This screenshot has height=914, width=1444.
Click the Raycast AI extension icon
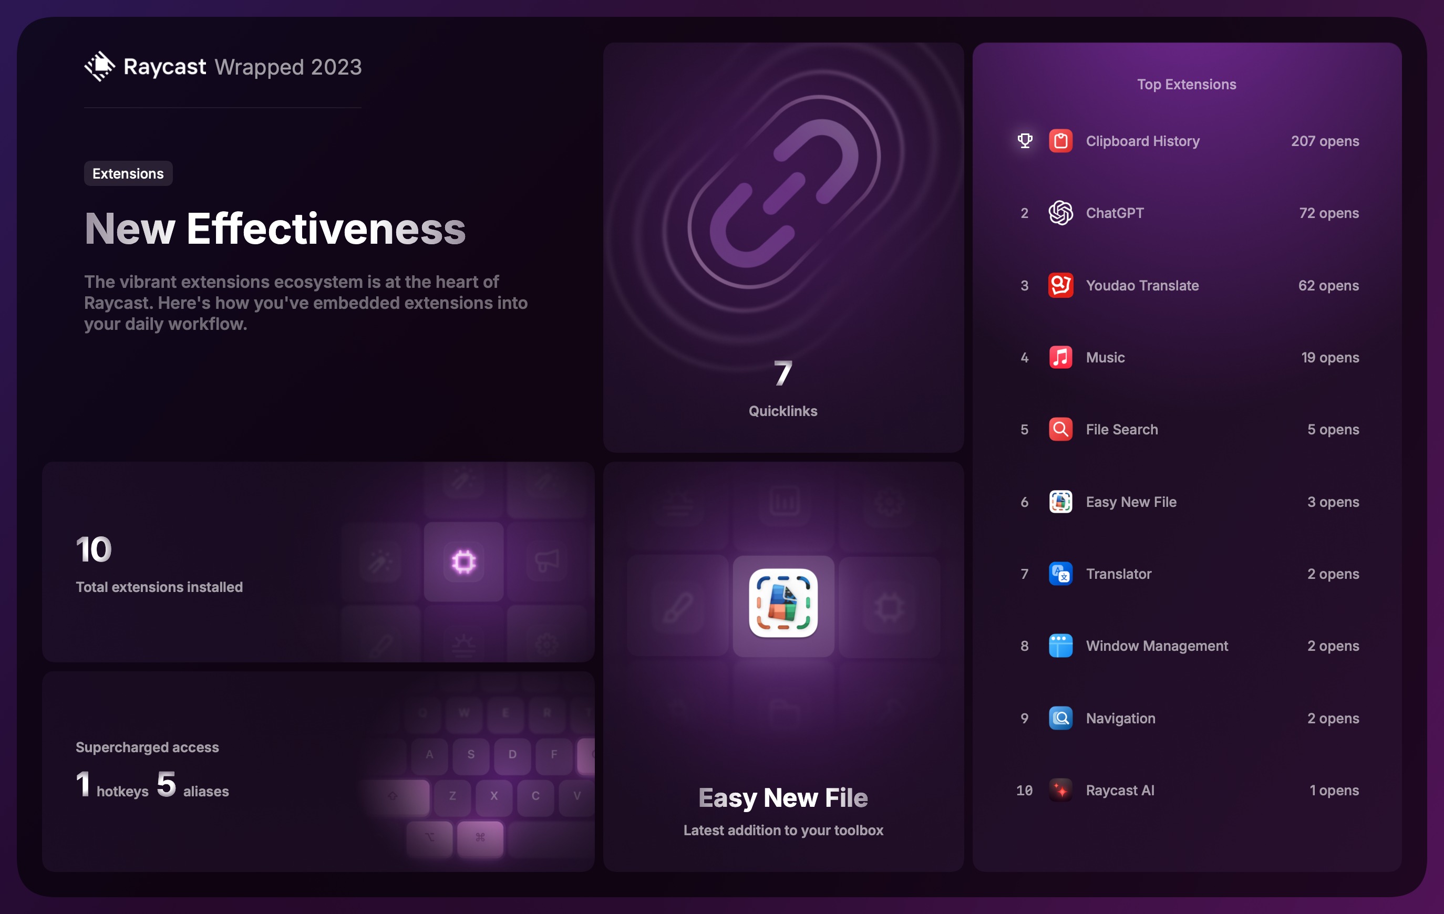click(x=1060, y=790)
